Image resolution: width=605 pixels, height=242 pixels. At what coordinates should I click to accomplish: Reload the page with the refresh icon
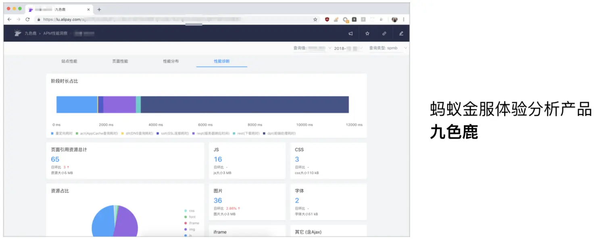click(27, 19)
